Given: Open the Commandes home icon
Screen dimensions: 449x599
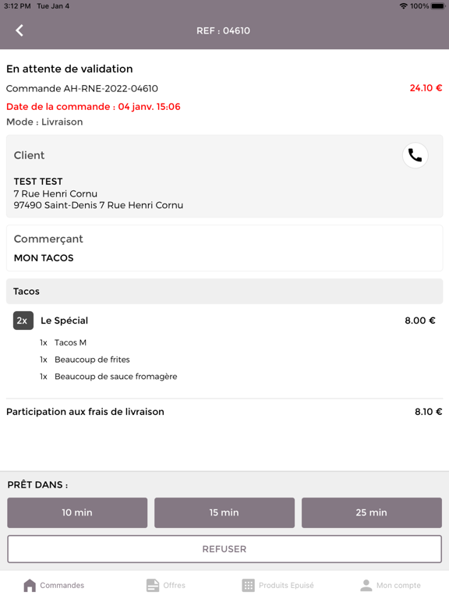Looking at the screenshot, I should click(x=30, y=585).
